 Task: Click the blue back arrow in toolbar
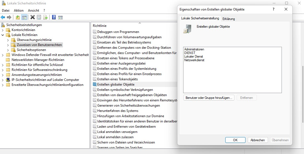pos(3,17)
